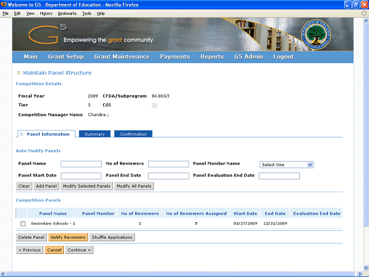The width and height of the screenshot is (369, 277).
Task: Click the icon beside Maintain Panel Structure
Action: coord(19,73)
